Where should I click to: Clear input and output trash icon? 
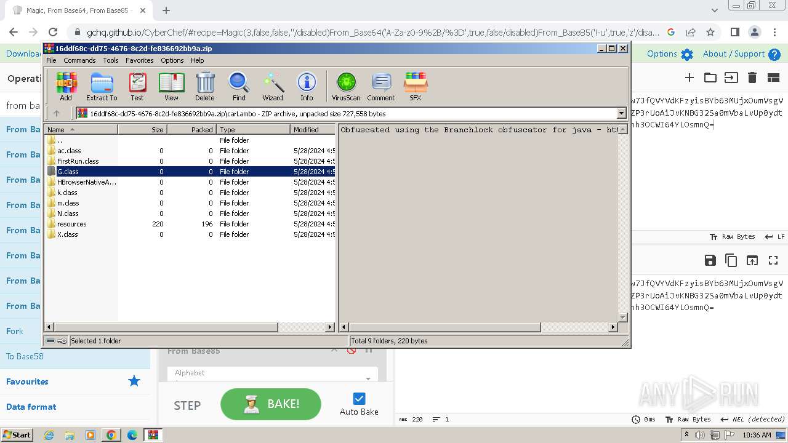tap(752, 78)
